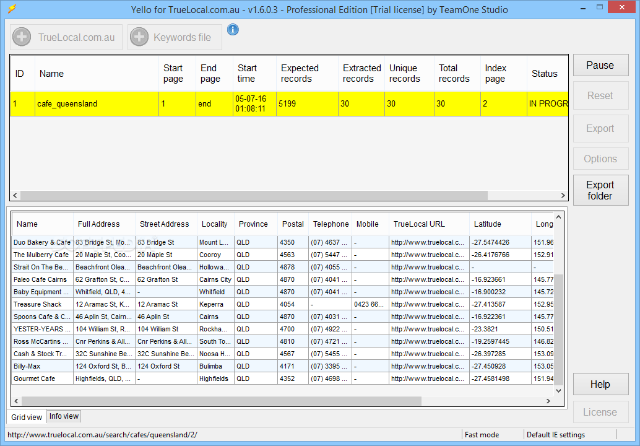Click Default IE settings in status bar
The width and height of the screenshot is (640, 446).
[555, 435]
